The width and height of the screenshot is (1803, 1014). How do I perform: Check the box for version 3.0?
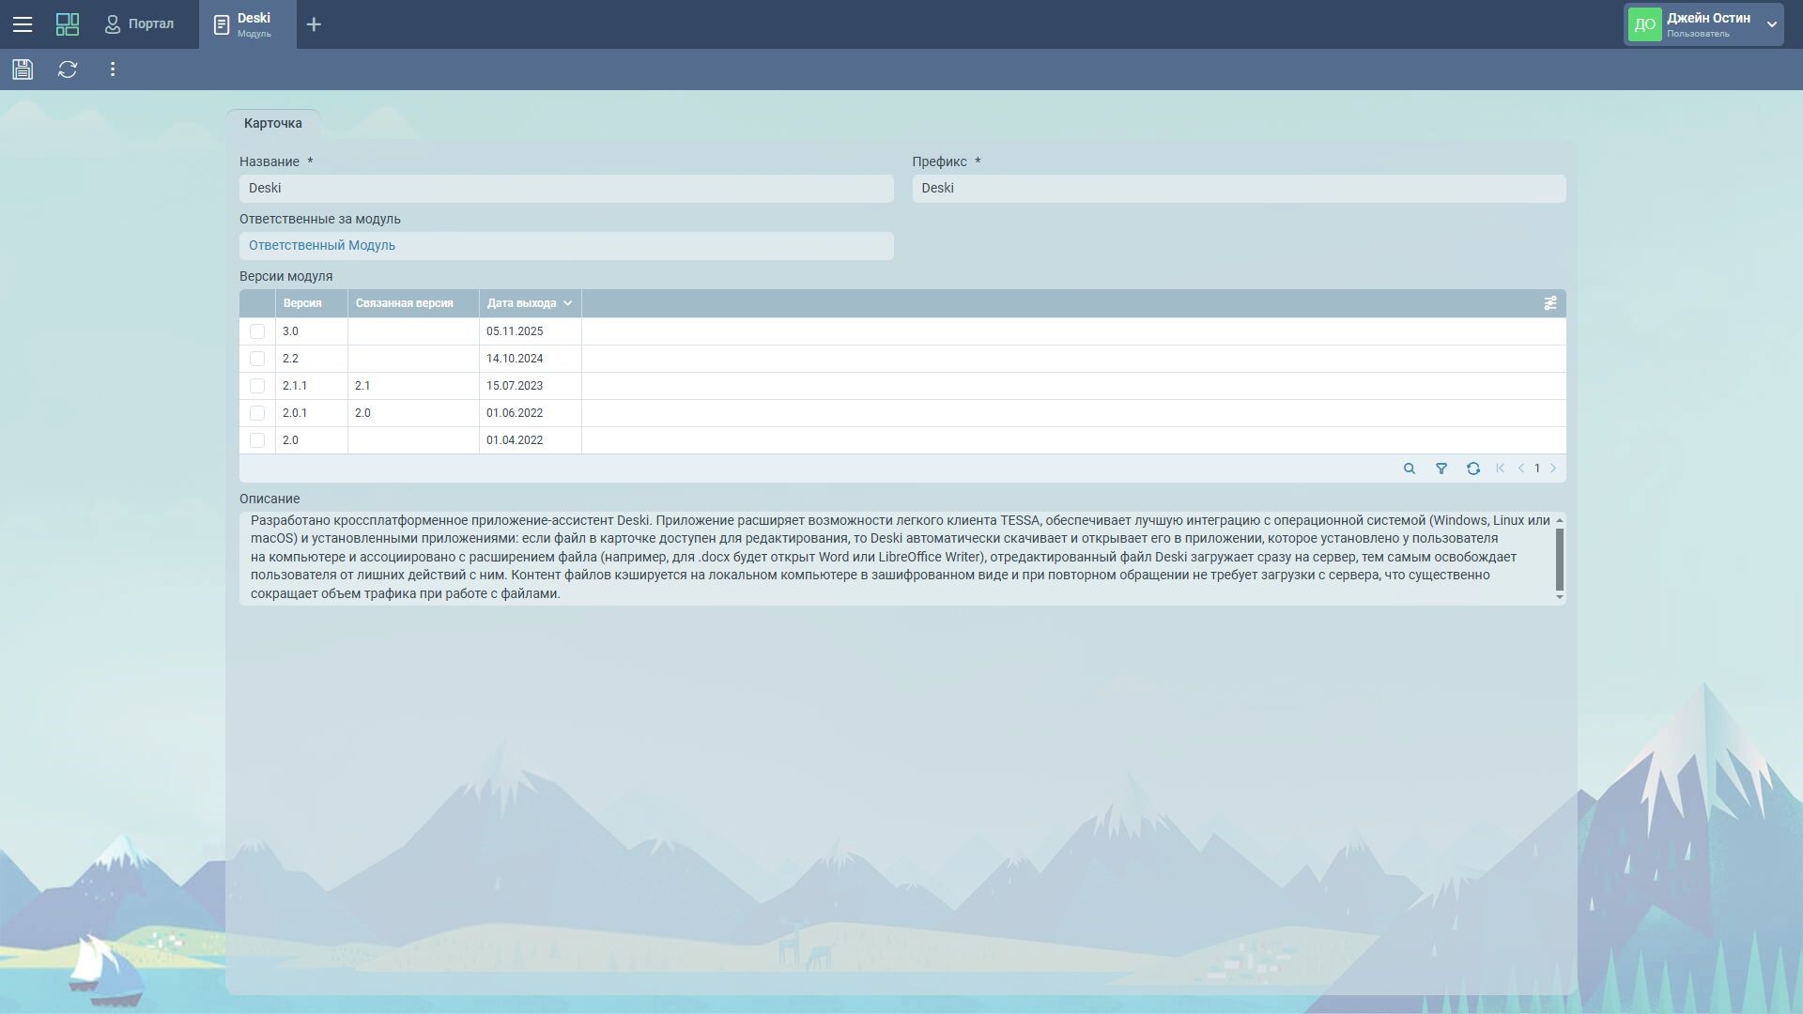tap(257, 331)
